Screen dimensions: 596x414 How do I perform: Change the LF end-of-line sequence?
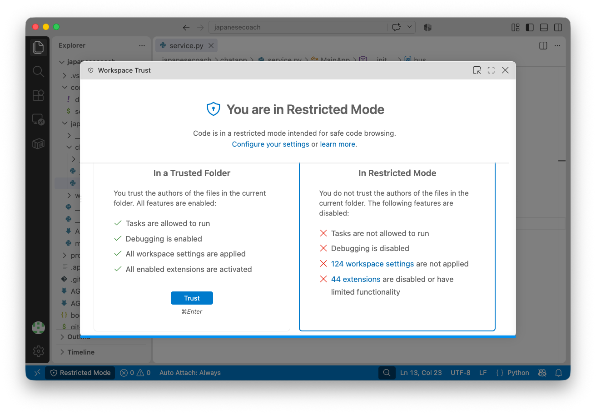point(483,373)
